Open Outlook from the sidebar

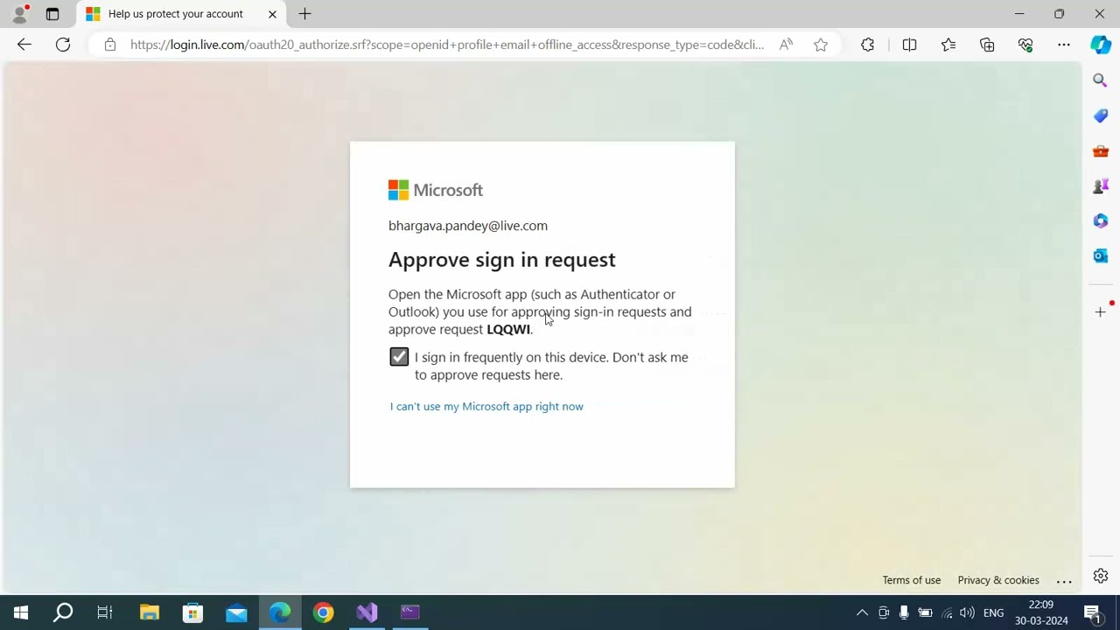click(x=1101, y=255)
